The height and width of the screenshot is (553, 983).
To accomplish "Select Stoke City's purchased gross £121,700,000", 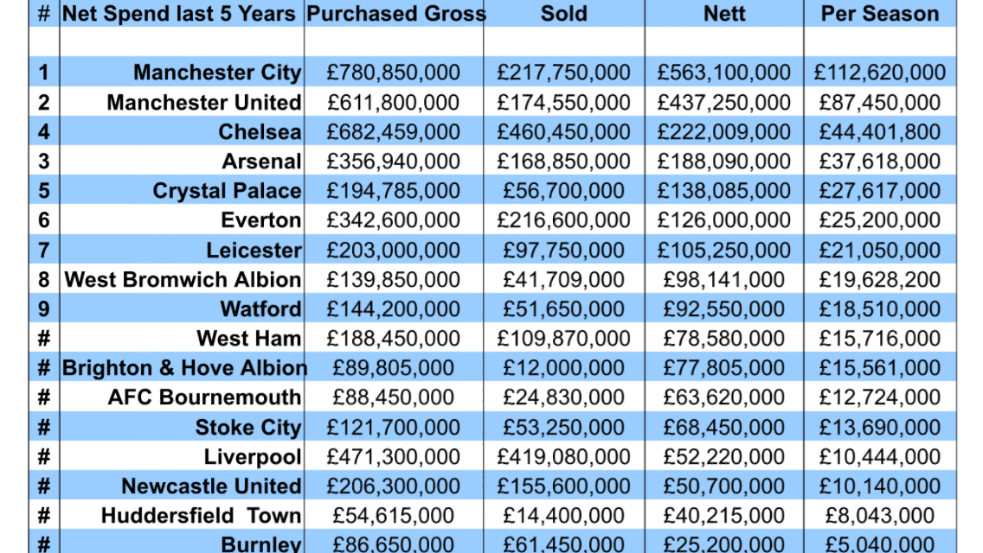I will click(393, 427).
